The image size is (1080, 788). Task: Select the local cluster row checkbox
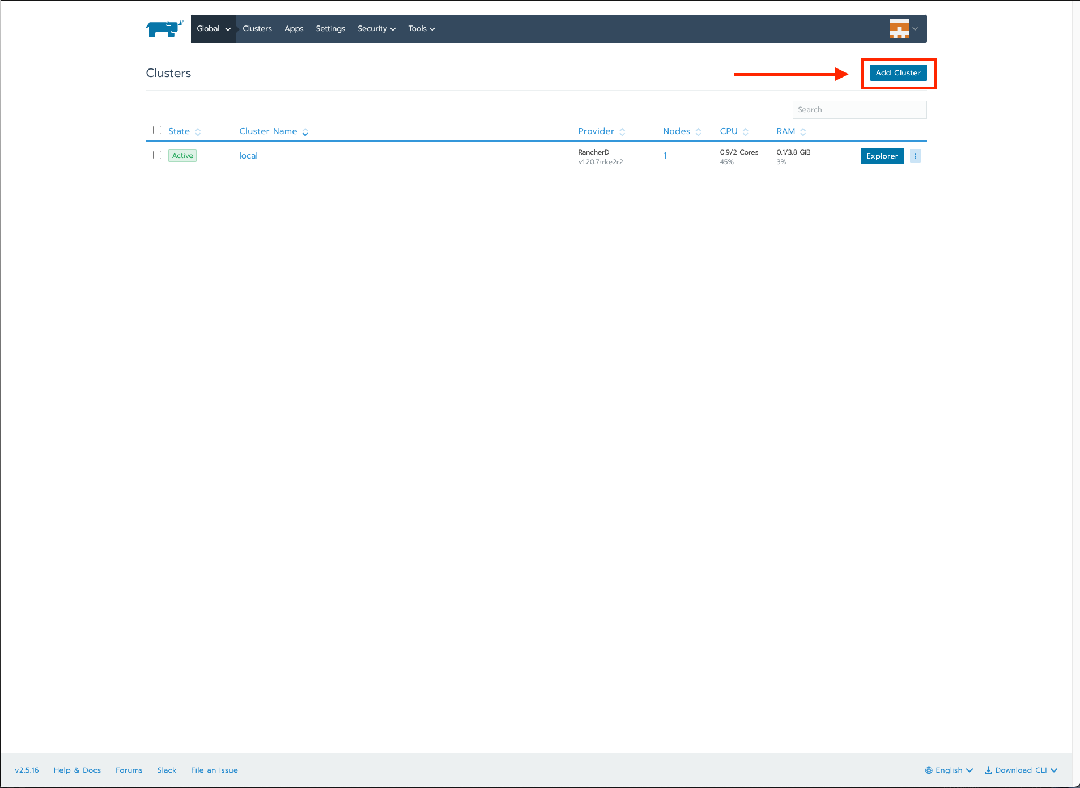point(158,155)
